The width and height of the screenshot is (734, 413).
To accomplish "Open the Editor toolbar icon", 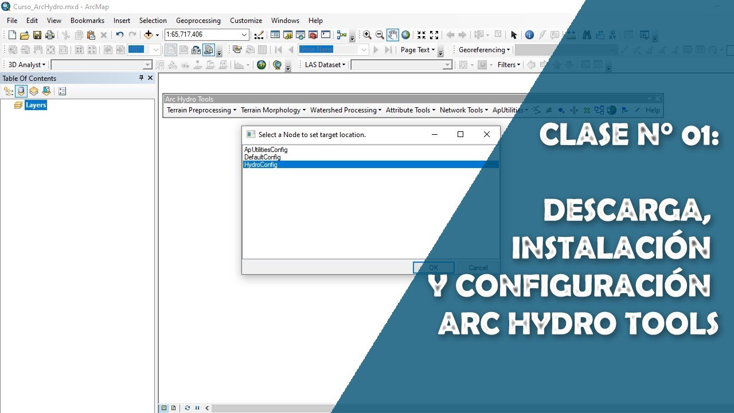I will click(259, 35).
